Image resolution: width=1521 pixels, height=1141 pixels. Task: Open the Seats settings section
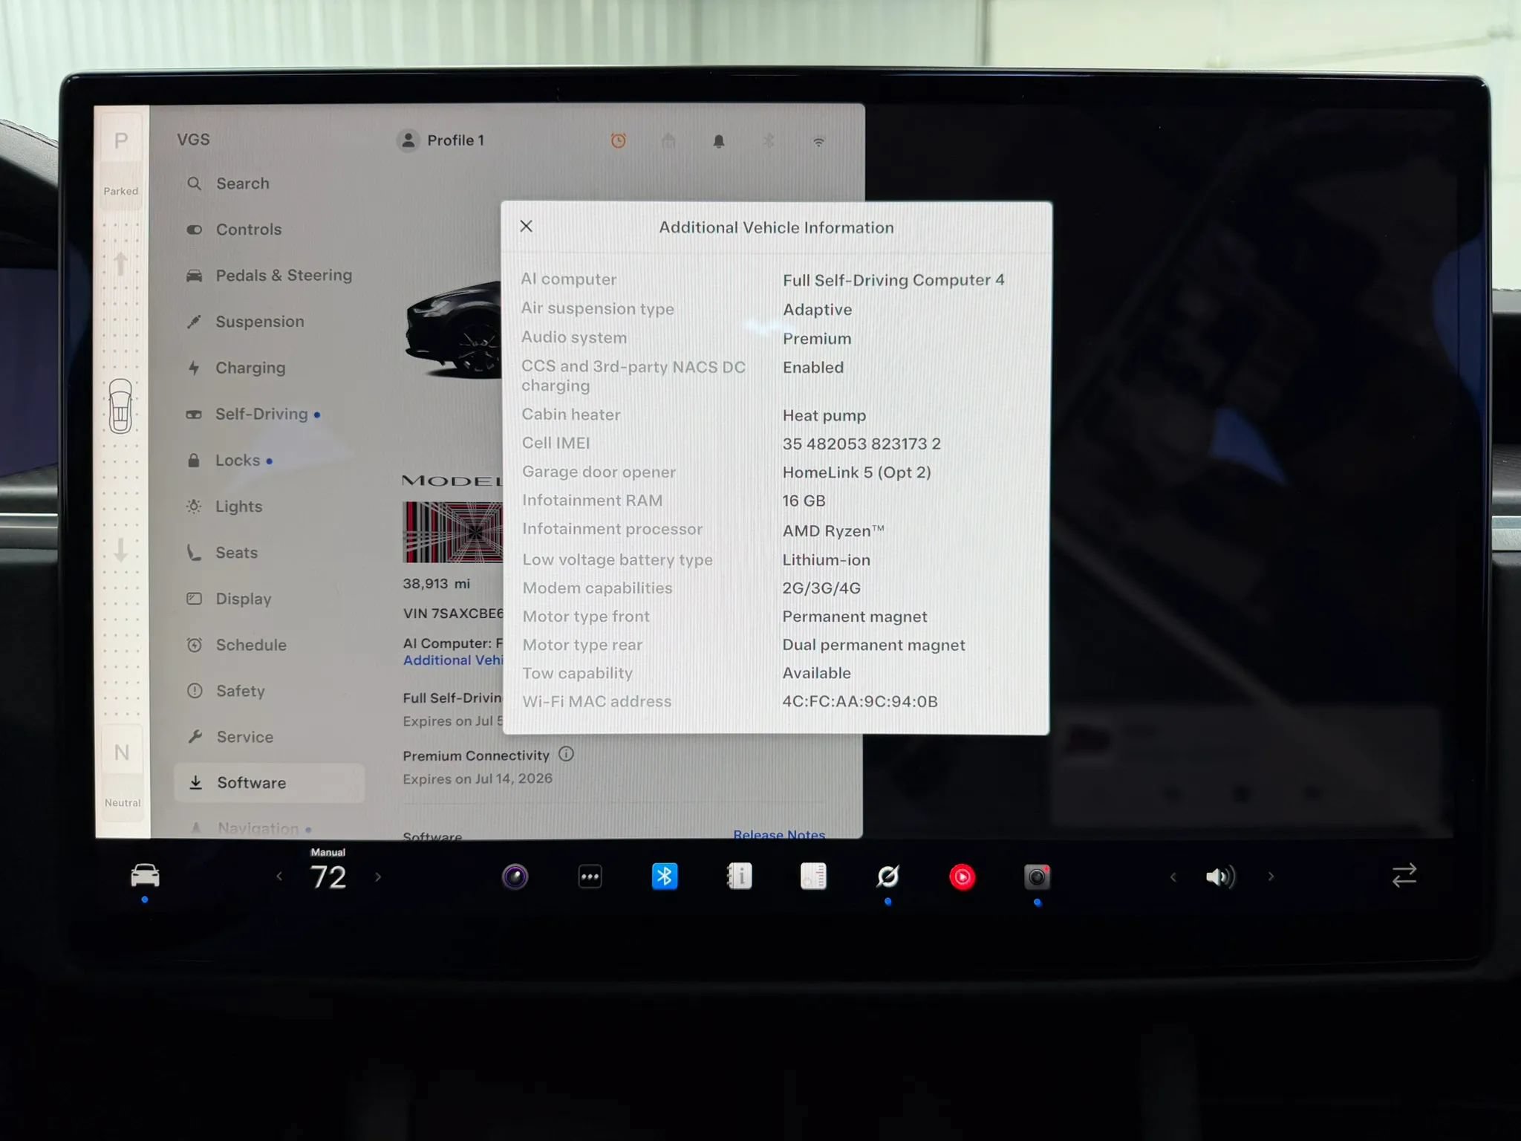click(222, 553)
